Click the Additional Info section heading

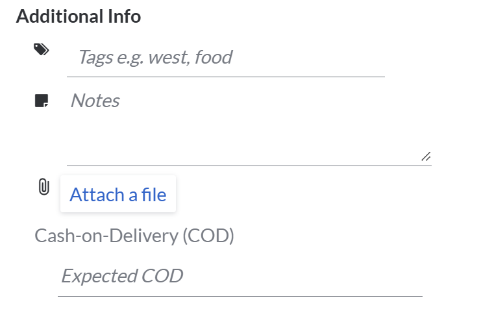click(79, 16)
